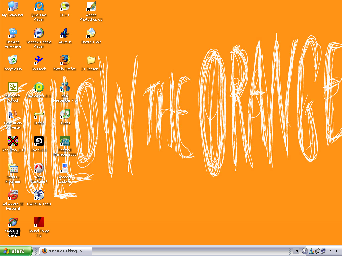Select the Adobe Photoshop CS desktop shortcut
Image resolution: width=342 pixels, height=256 pixels.
[x=91, y=7]
